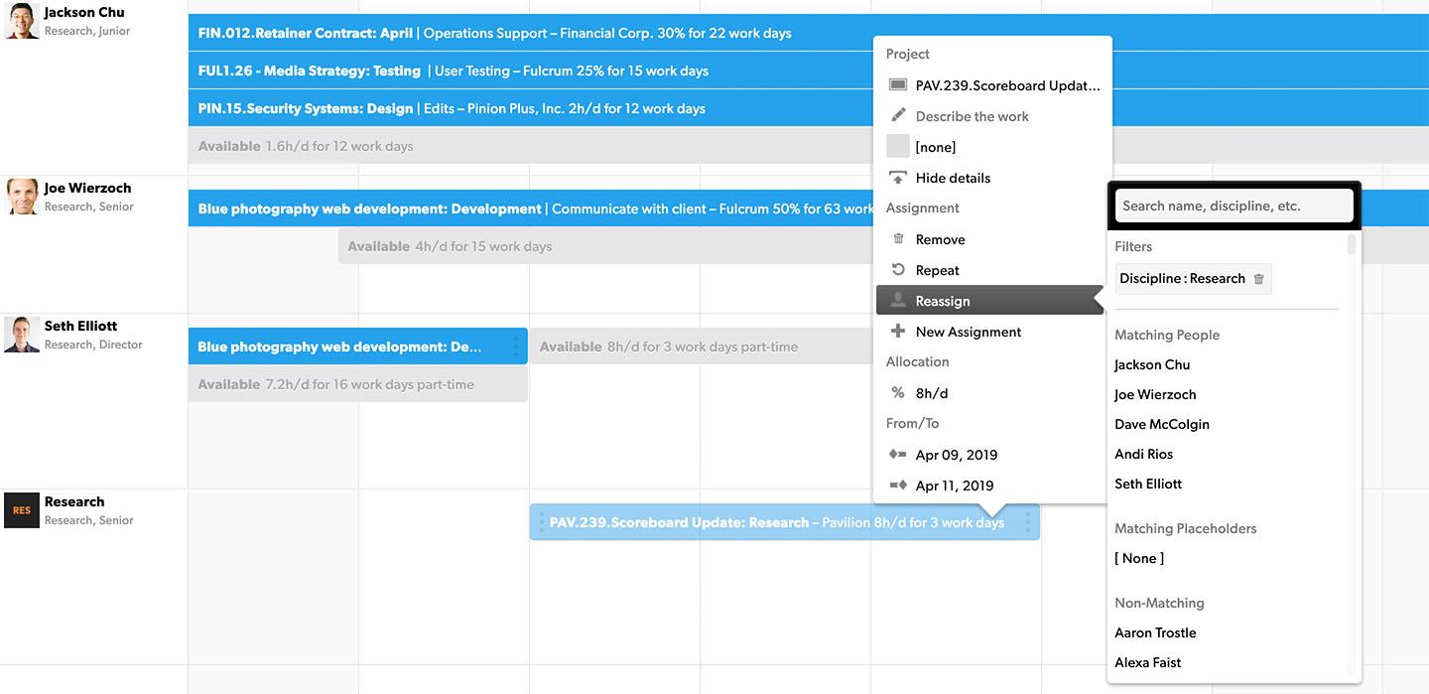Click the Search name, discipline field

1234,207
